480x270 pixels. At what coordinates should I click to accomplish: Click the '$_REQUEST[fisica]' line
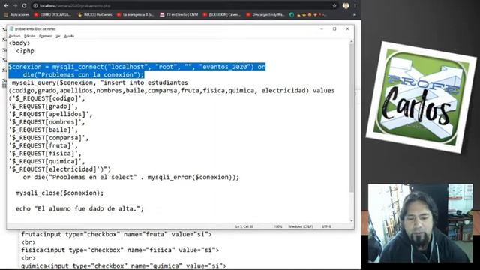[45, 154]
